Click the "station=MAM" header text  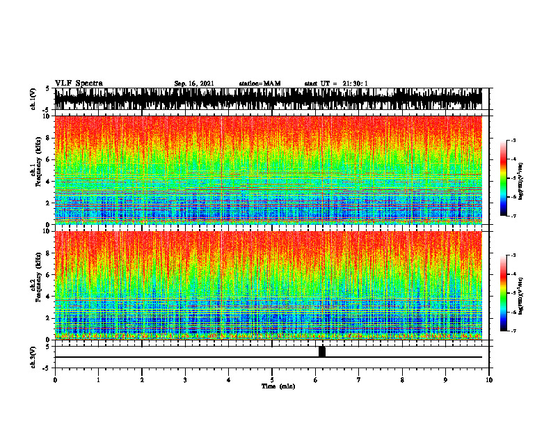click(259, 84)
